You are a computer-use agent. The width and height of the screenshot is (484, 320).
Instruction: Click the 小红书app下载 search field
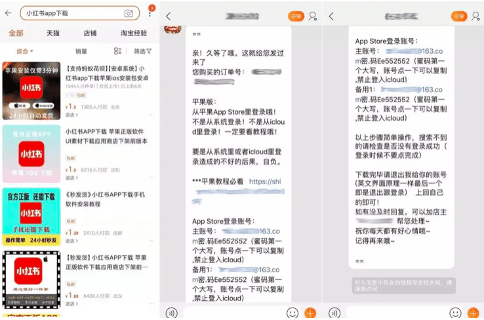click(79, 13)
